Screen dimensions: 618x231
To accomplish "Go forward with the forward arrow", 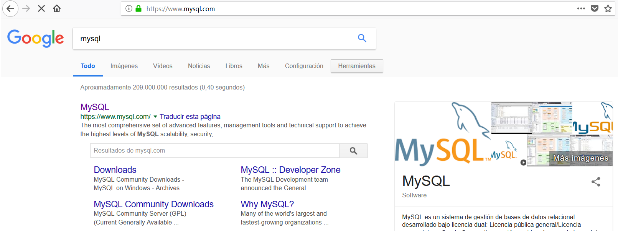I will point(26,8).
